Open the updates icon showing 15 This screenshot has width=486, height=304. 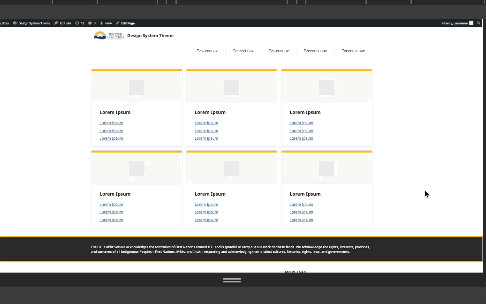pyautogui.click(x=77, y=23)
